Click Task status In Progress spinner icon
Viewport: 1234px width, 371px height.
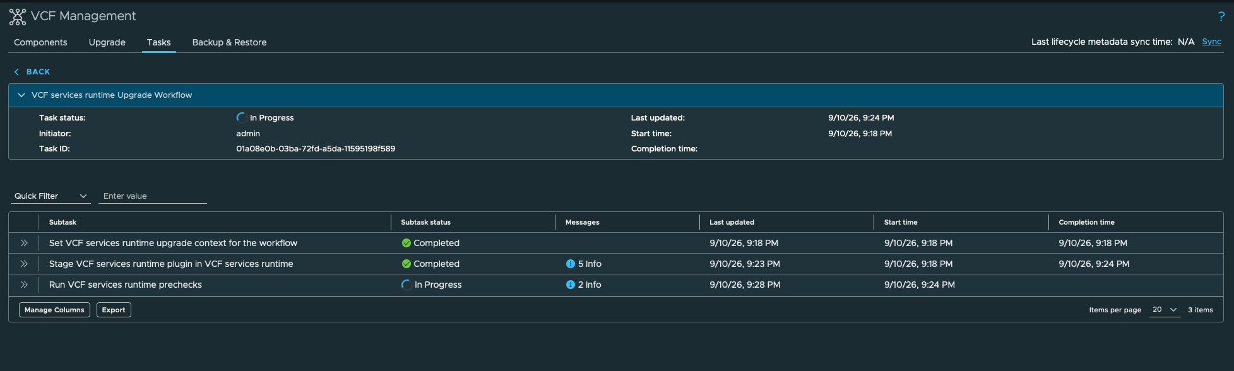[x=242, y=117]
